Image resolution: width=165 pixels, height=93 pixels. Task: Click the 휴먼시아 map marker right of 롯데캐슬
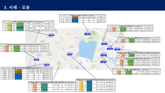tap(117, 49)
